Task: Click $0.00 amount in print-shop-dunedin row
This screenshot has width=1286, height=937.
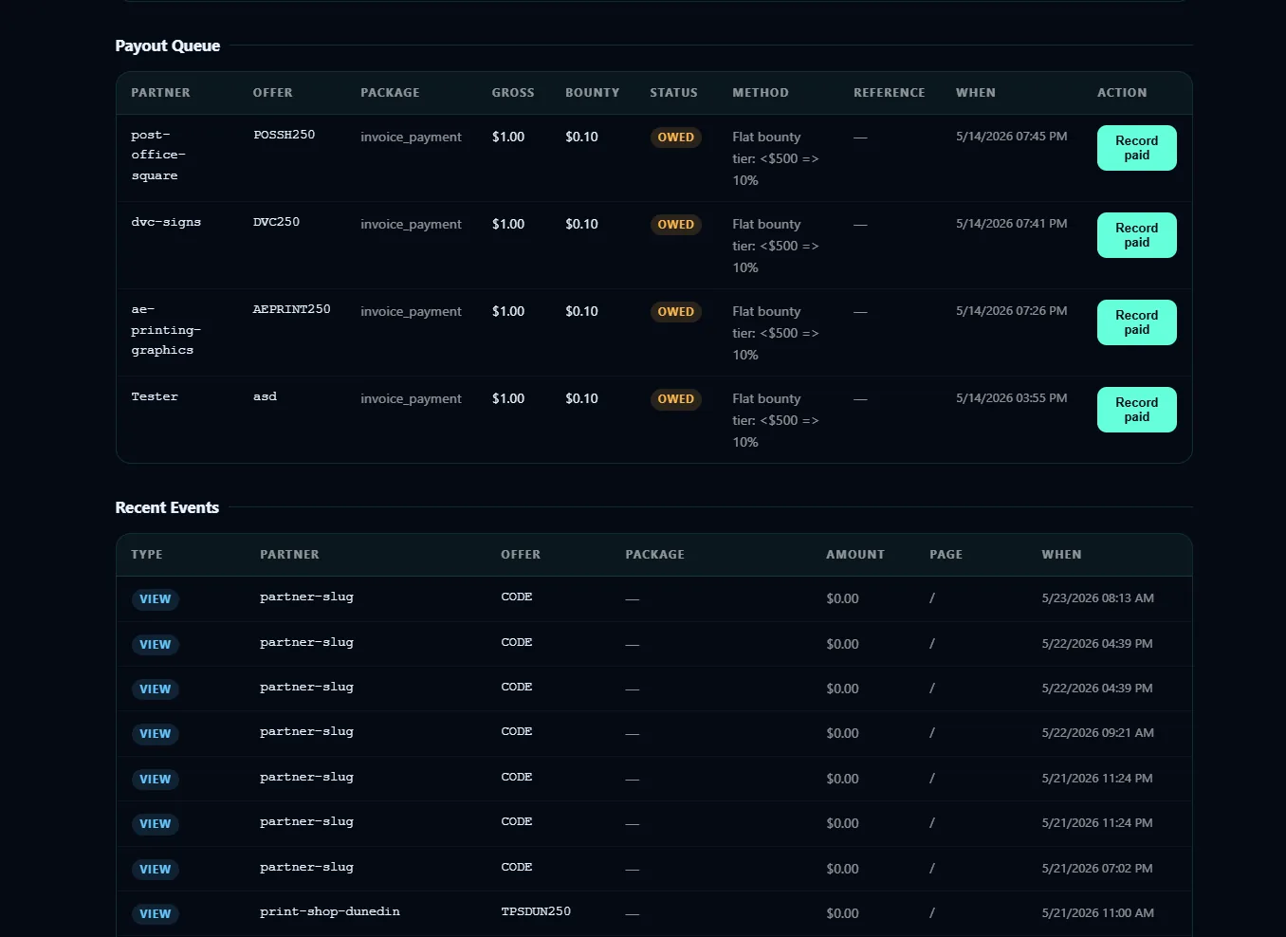Action: (842, 913)
